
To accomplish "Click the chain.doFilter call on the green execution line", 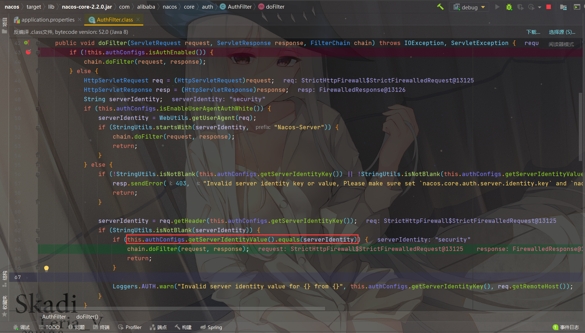I will tap(188, 249).
